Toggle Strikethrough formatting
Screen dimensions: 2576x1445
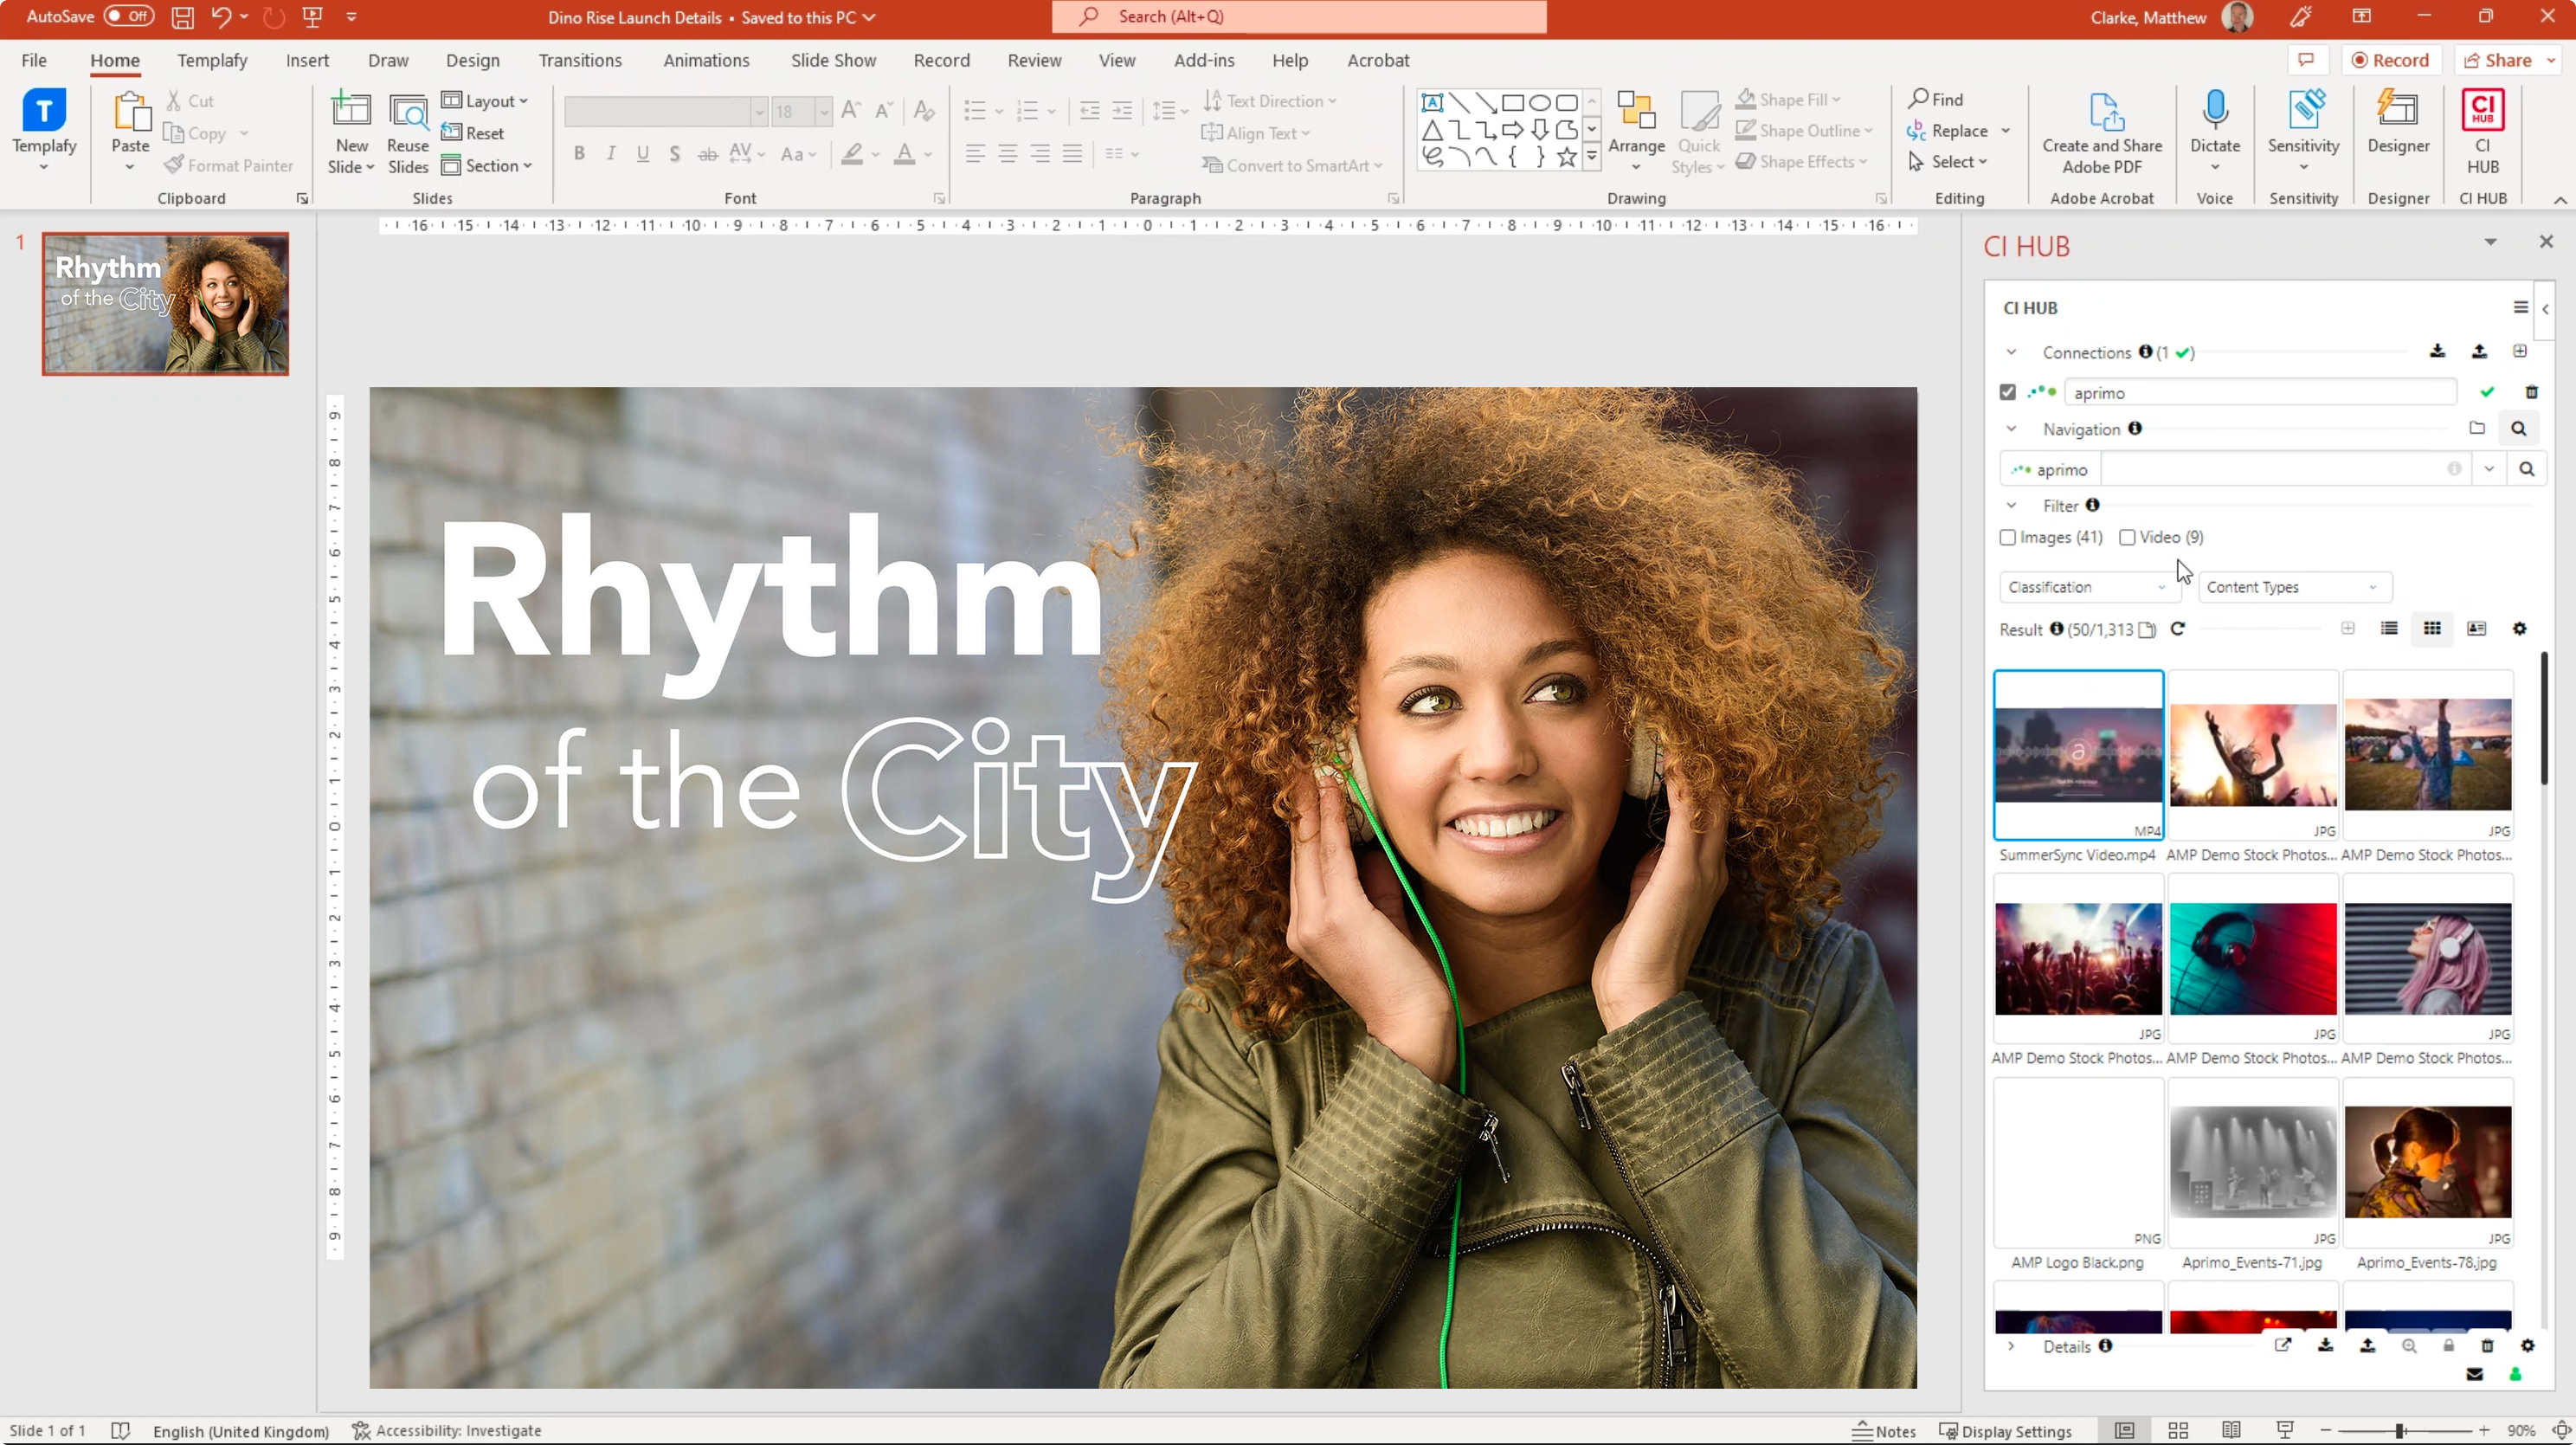pos(707,154)
